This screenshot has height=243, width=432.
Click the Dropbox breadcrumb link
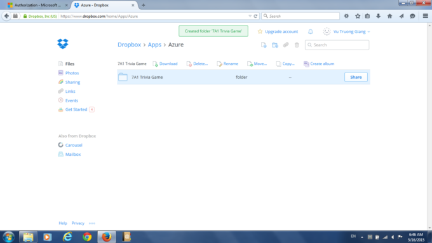point(129,45)
